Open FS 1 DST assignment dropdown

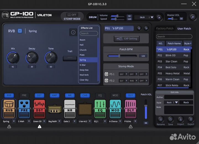[x=123, y=74]
